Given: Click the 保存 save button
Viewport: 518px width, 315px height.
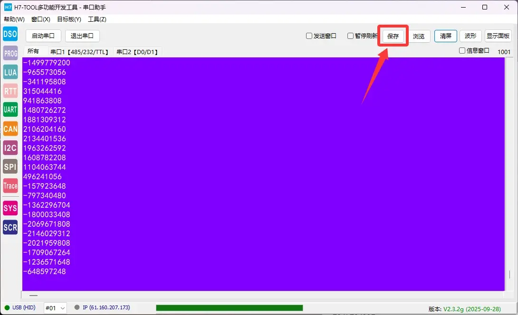Looking at the screenshot, I should (393, 36).
